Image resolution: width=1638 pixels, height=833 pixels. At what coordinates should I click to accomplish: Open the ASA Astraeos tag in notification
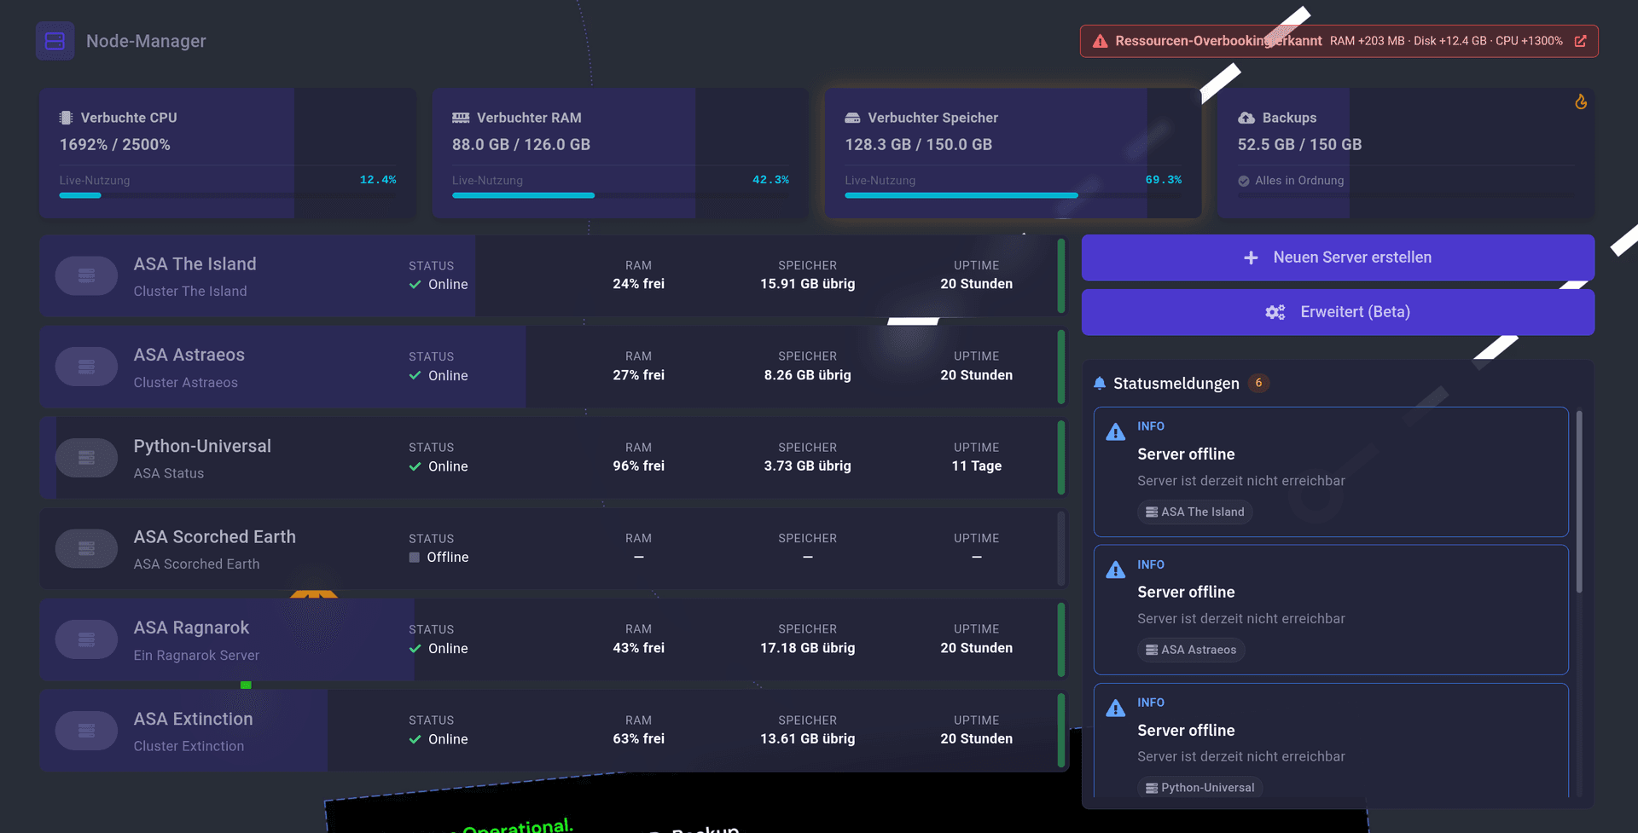pos(1191,651)
